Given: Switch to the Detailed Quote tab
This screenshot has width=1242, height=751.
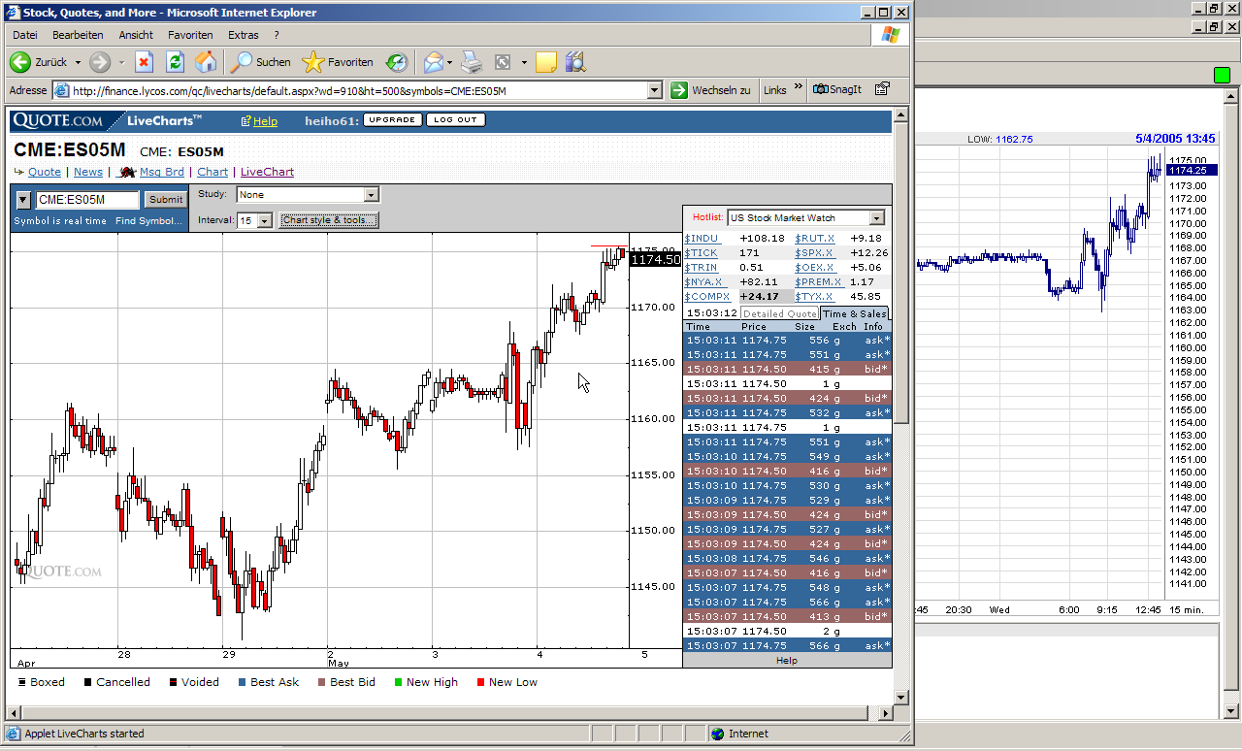Looking at the screenshot, I should 780,313.
